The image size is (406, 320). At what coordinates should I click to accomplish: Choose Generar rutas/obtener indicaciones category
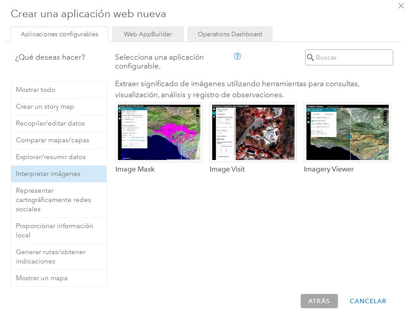59,257
